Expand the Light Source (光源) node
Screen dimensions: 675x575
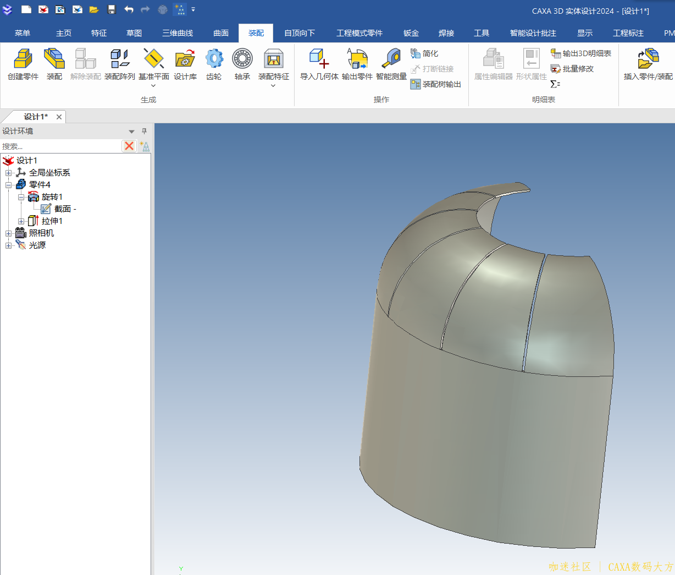pyautogui.click(x=8, y=245)
